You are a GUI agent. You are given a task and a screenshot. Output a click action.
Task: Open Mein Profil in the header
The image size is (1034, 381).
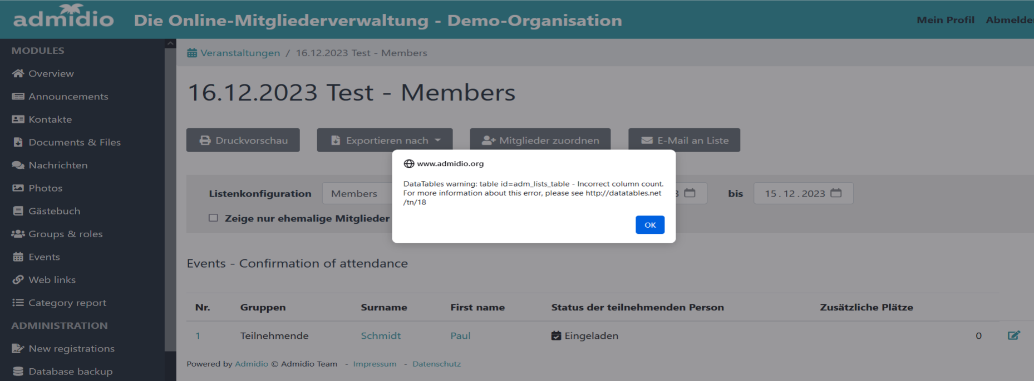click(x=945, y=20)
